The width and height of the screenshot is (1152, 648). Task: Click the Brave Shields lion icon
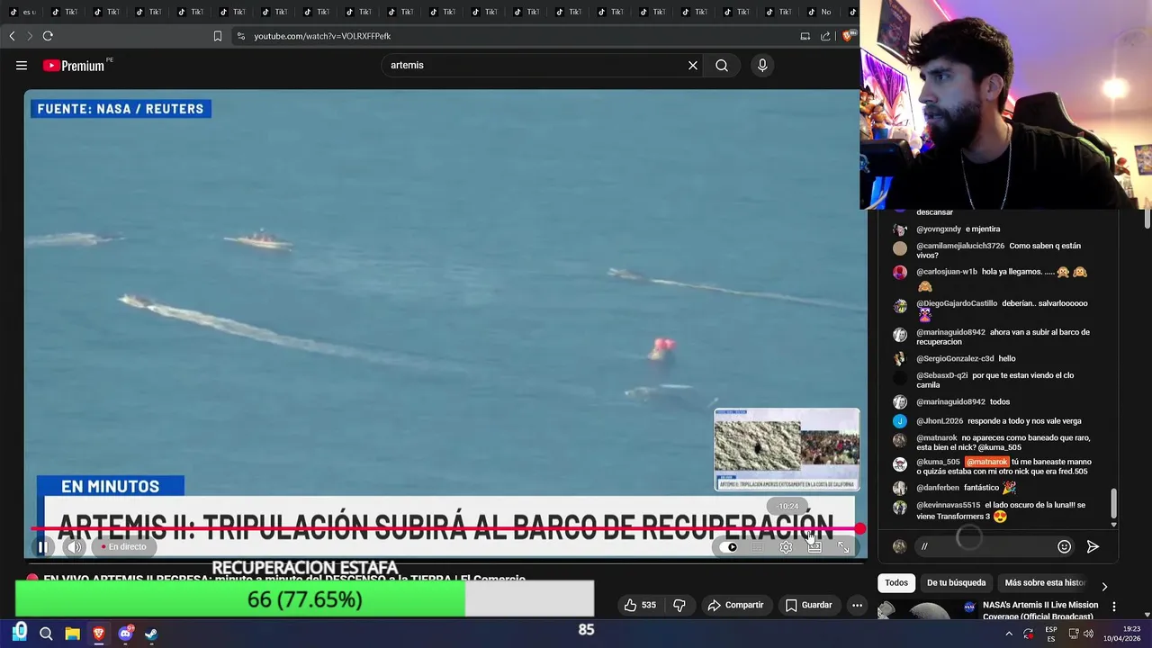pyautogui.click(x=847, y=36)
